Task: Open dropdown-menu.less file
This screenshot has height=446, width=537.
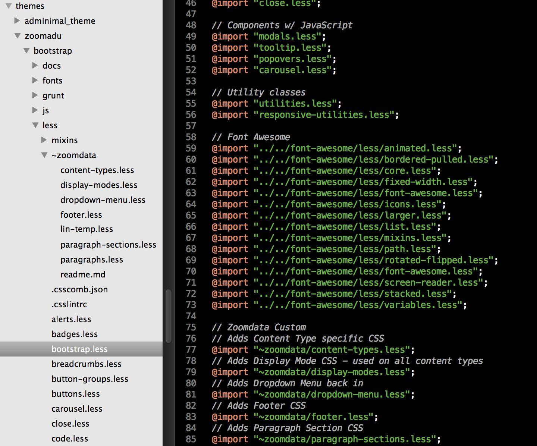Action: 103,200
